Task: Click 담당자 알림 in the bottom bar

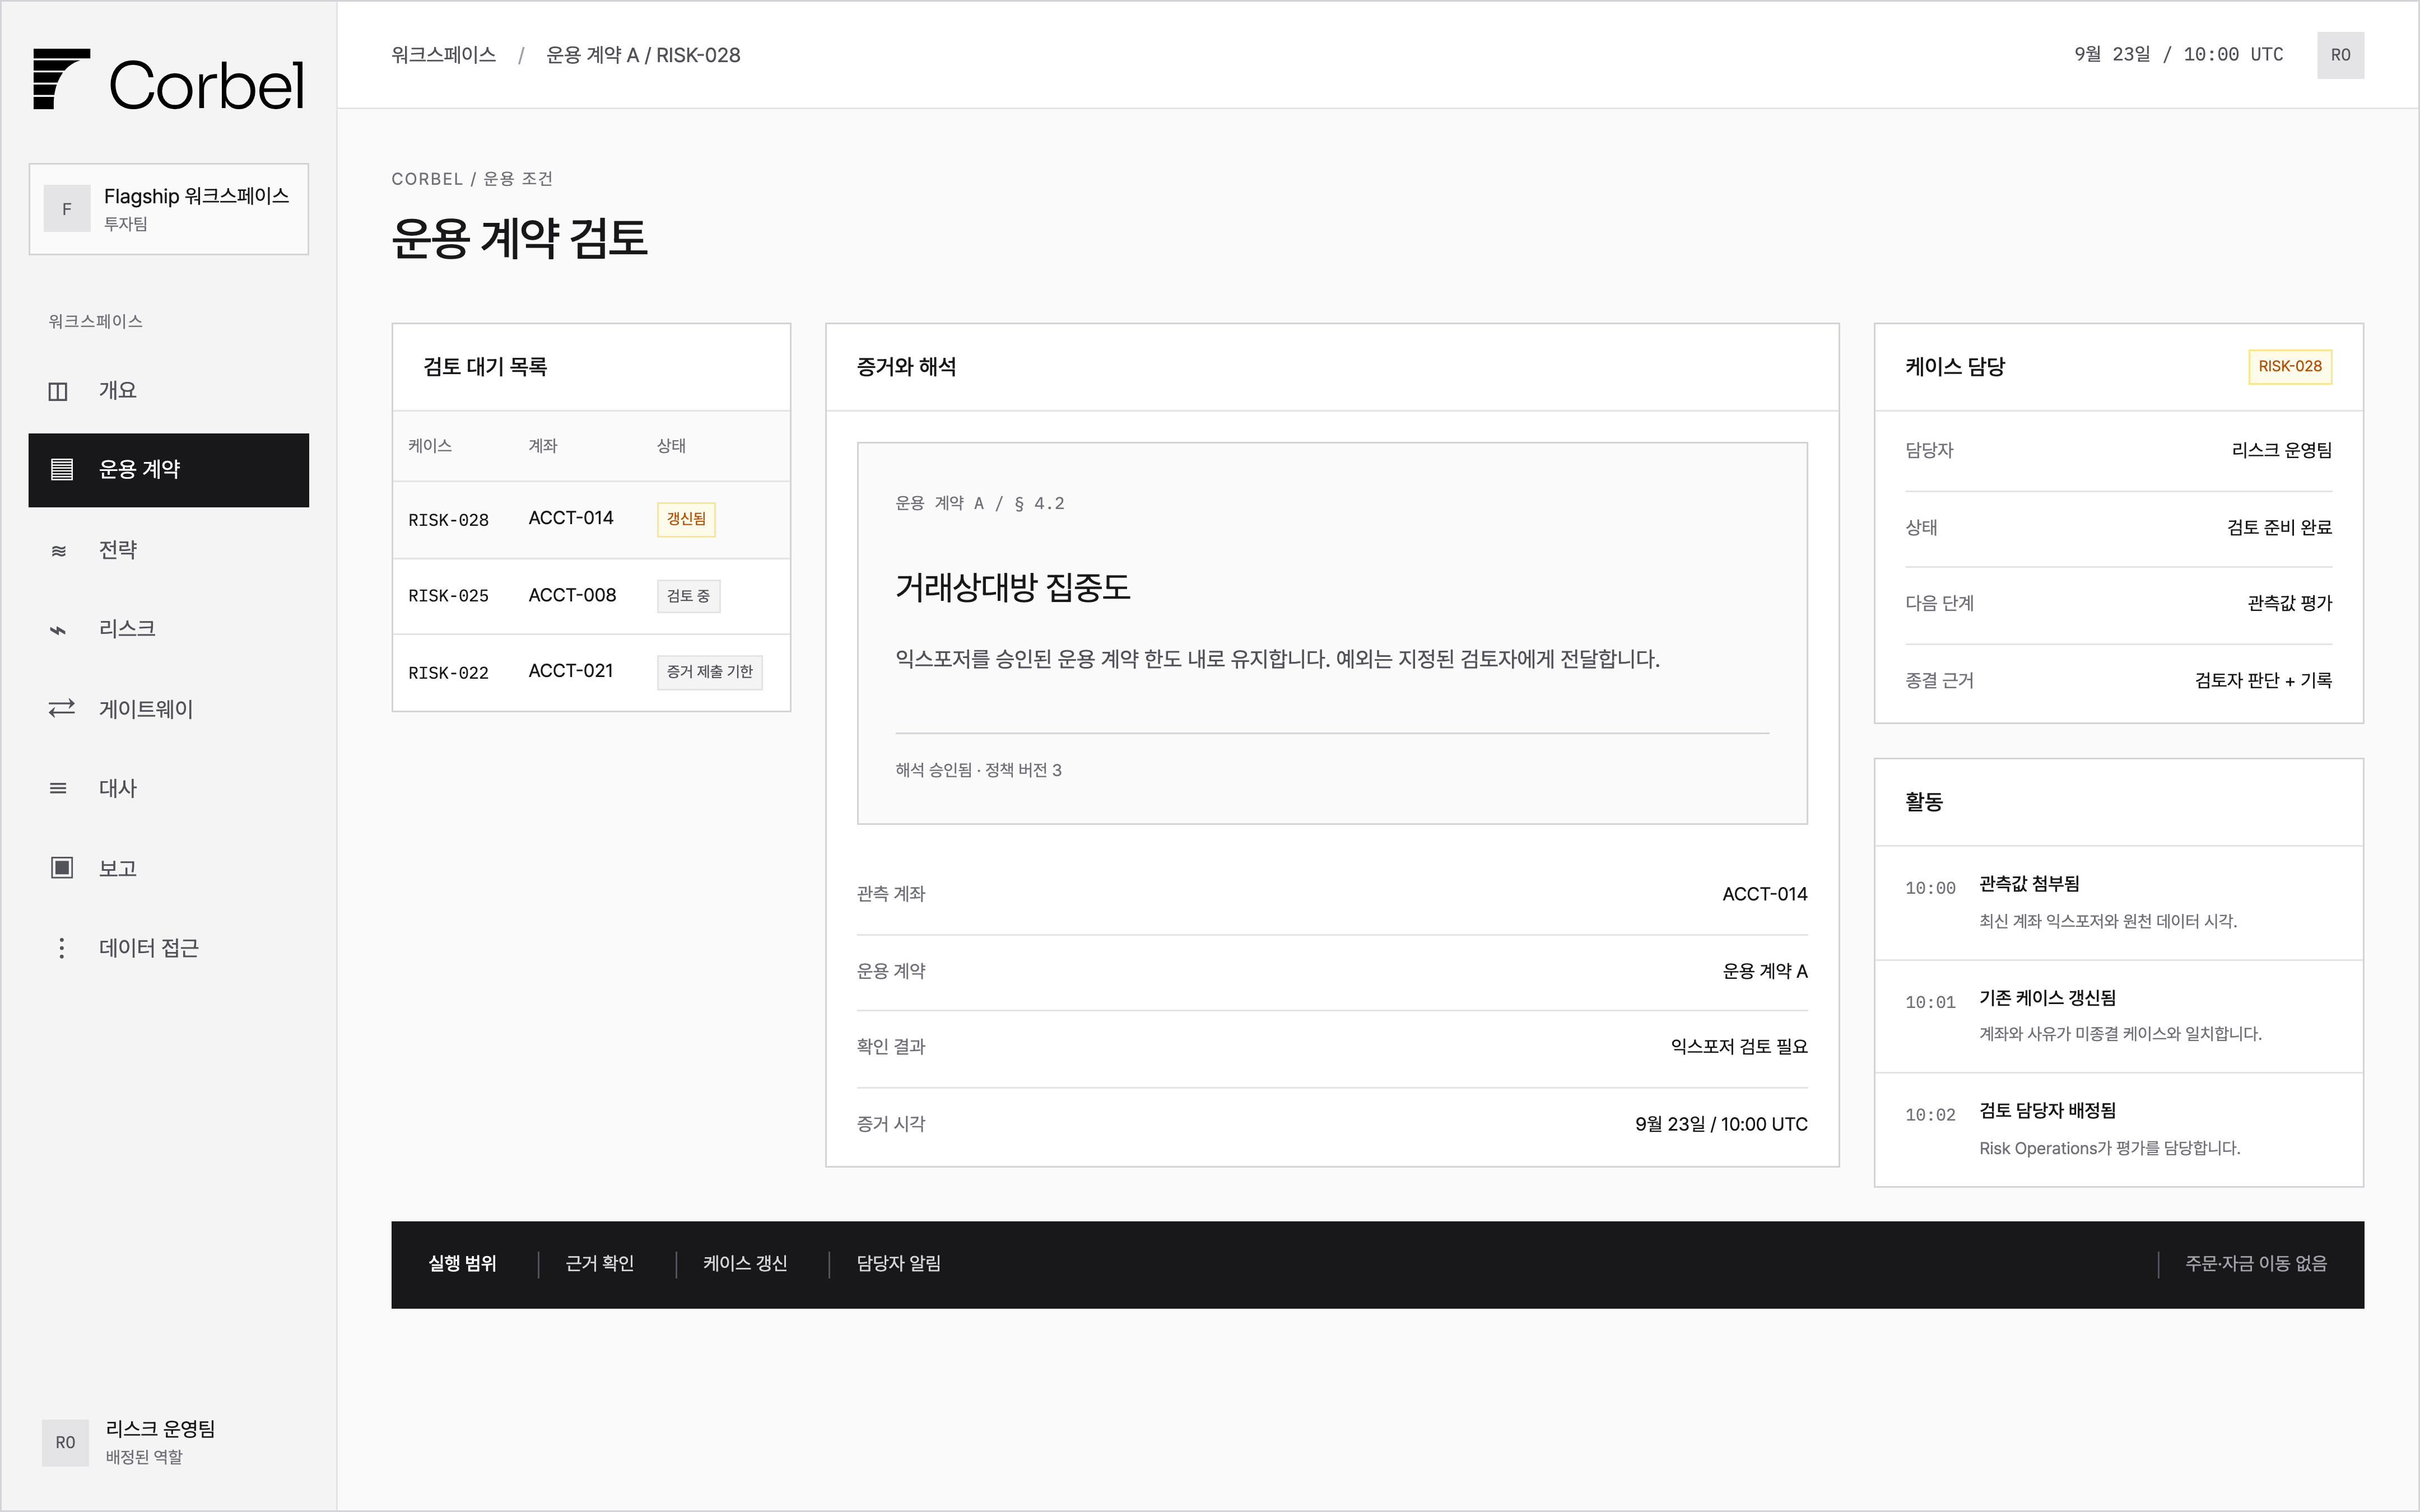Action: tap(898, 1264)
